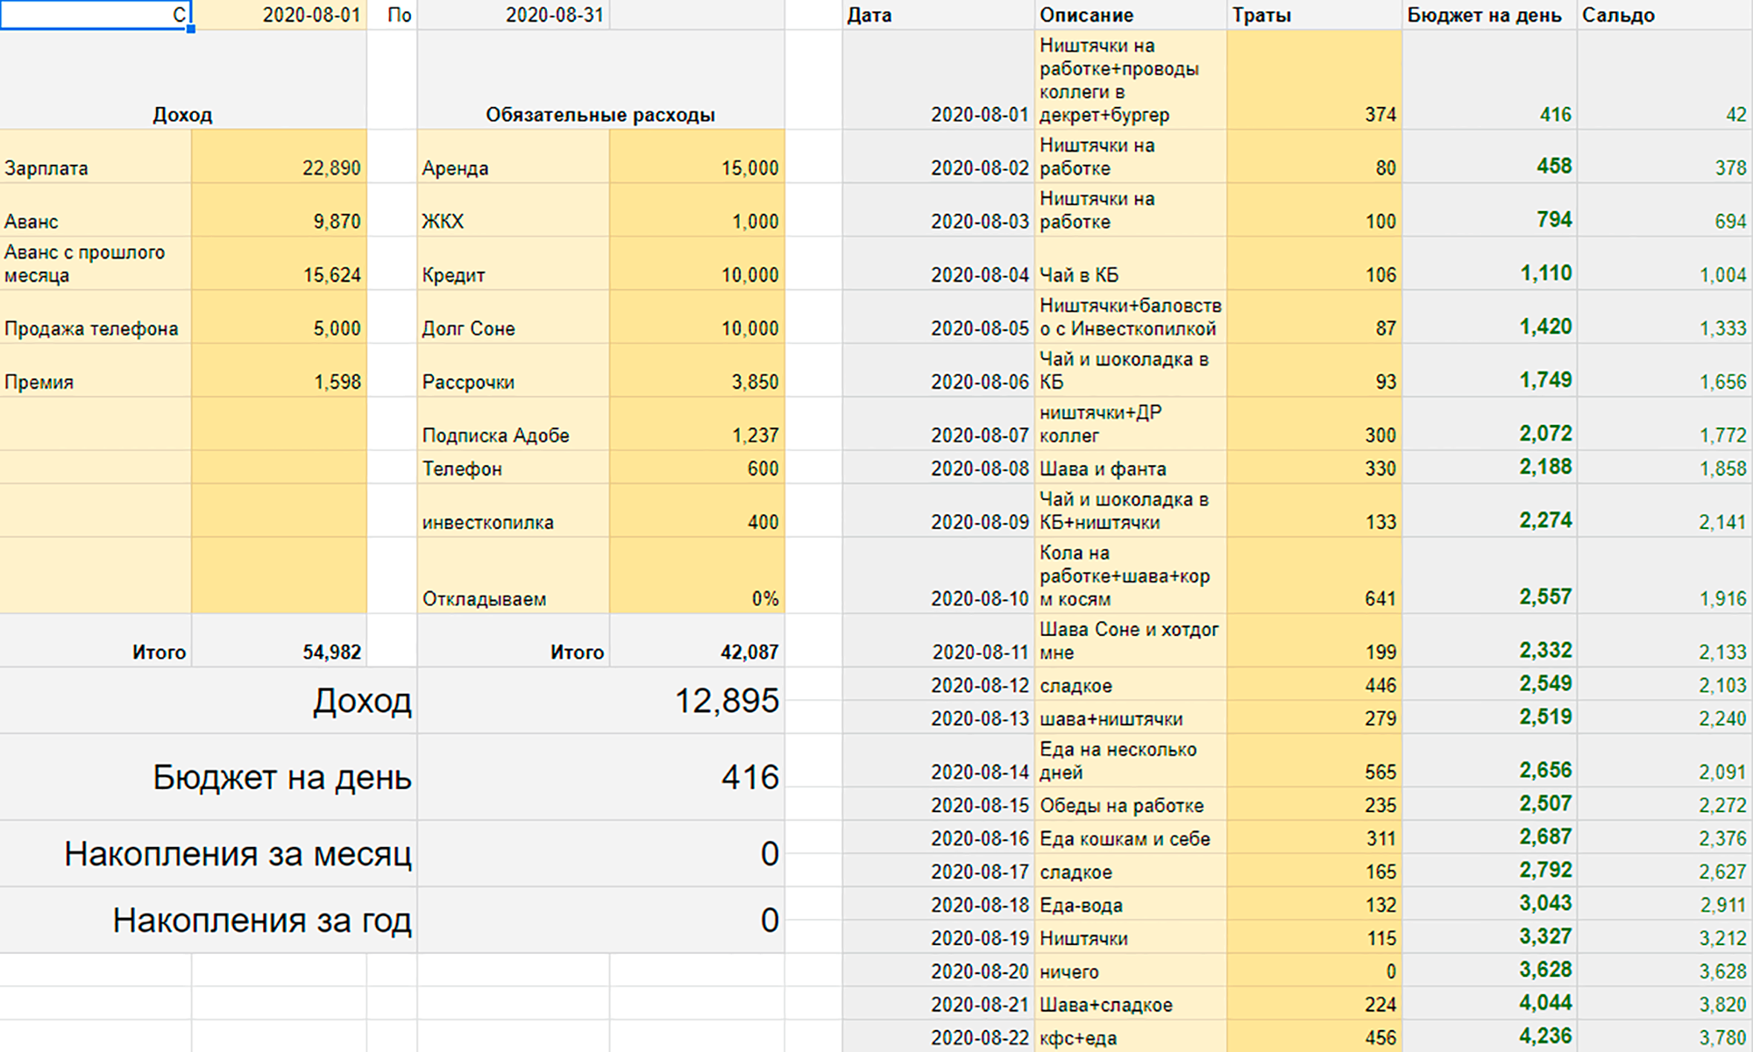The width and height of the screenshot is (1753, 1052).
Task: Select the date cell 2020-08-20
Action: click(938, 971)
